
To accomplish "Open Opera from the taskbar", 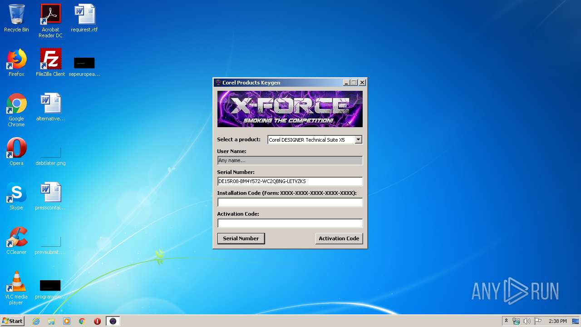I will point(97,321).
